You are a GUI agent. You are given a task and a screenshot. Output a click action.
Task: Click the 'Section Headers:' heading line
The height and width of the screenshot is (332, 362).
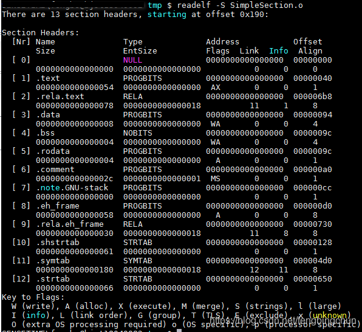point(41,33)
